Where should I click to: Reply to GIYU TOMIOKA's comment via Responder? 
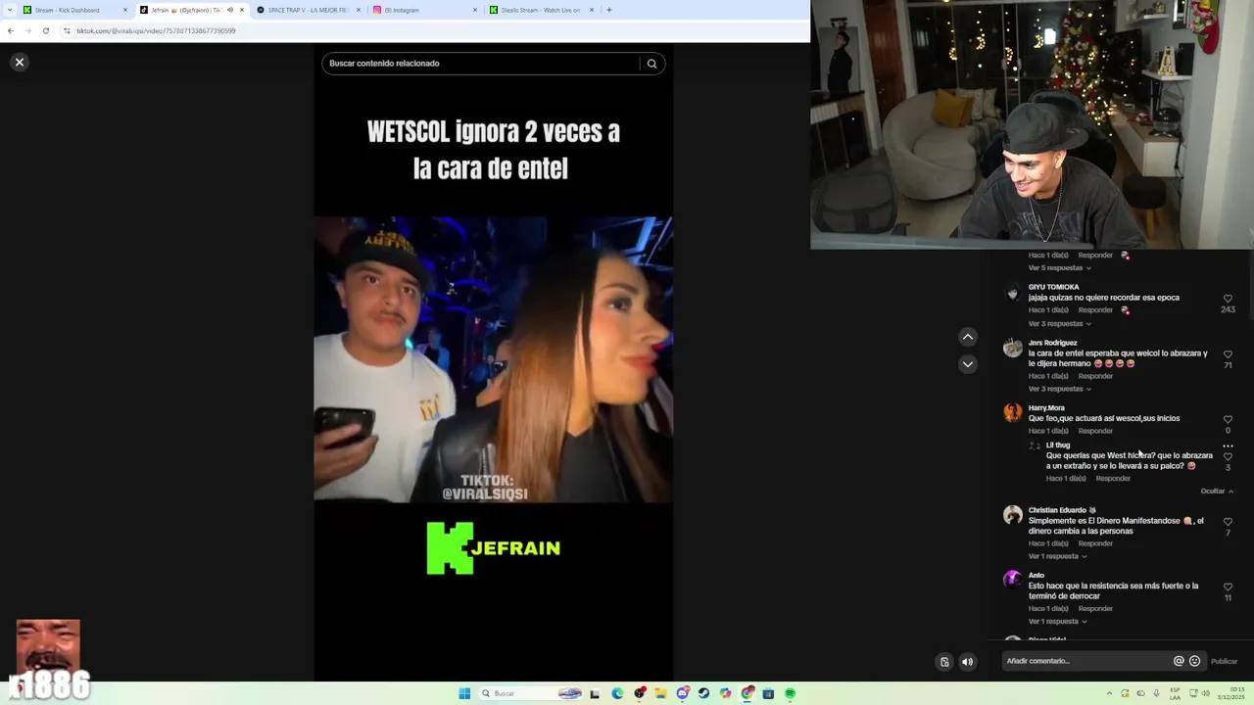[1095, 310]
